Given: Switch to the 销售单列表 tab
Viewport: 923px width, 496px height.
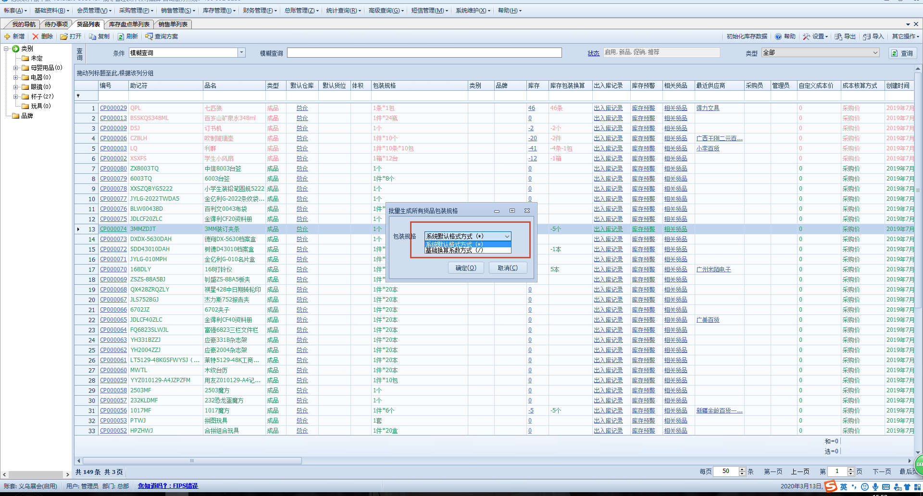Looking at the screenshot, I should point(173,24).
